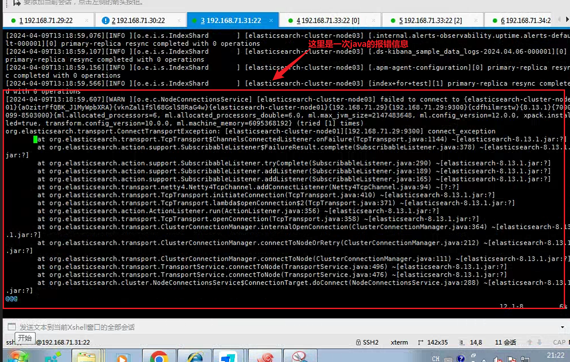This screenshot has width=570, height=362.
Task: Click the compose bar's send-text window icon
Action: (x=11, y=327)
